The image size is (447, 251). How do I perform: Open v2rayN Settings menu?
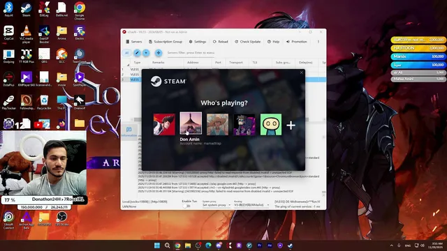point(197,42)
